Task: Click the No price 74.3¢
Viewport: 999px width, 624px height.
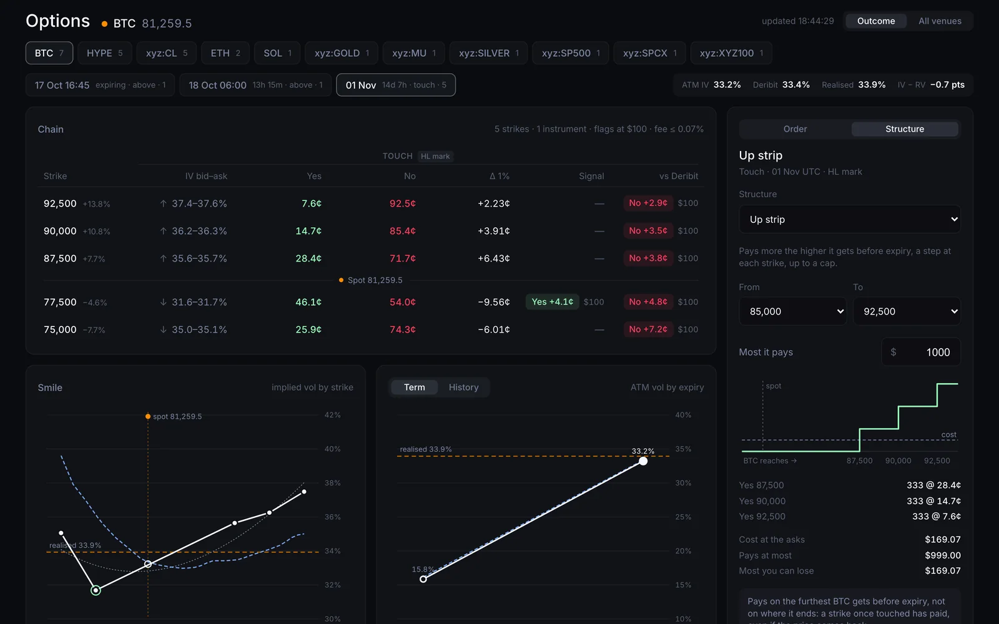Action: [x=403, y=329]
